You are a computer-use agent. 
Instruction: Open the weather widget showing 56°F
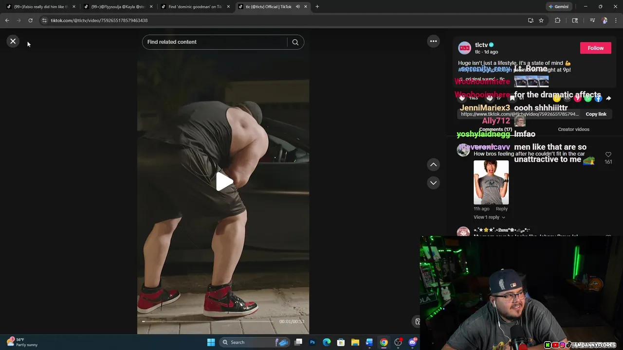(22, 342)
